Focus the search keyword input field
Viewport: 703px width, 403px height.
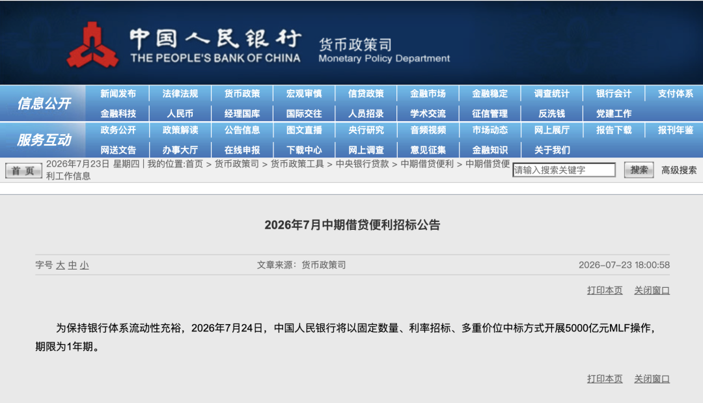(x=564, y=170)
